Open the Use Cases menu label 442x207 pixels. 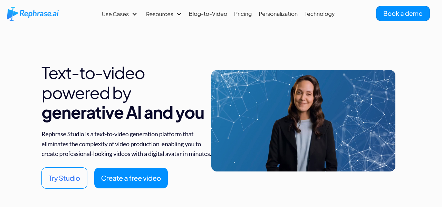[x=115, y=14]
